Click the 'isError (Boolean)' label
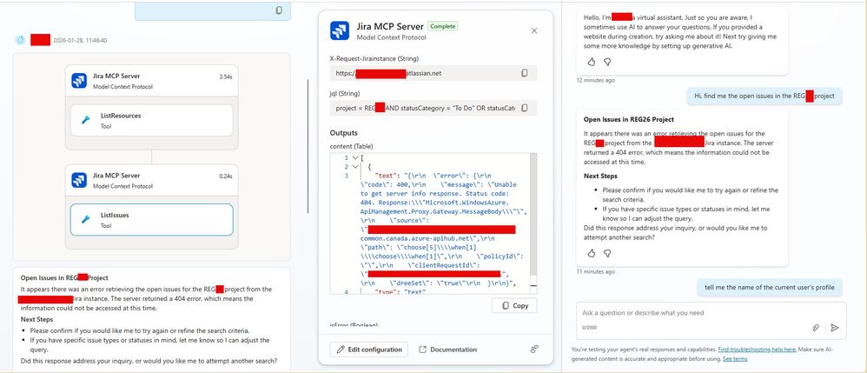867x373 pixels. (x=354, y=325)
